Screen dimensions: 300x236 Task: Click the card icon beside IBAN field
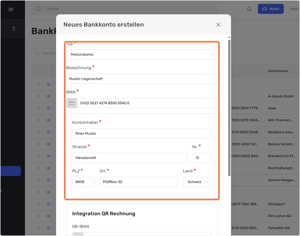72,103
